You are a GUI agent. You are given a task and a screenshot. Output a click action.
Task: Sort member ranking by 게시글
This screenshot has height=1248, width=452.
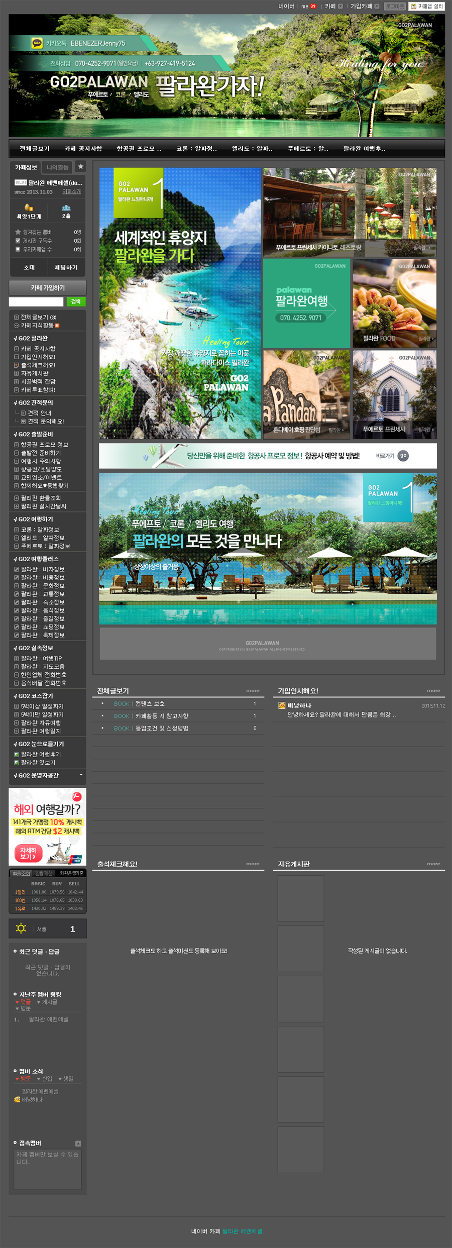[47, 1002]
